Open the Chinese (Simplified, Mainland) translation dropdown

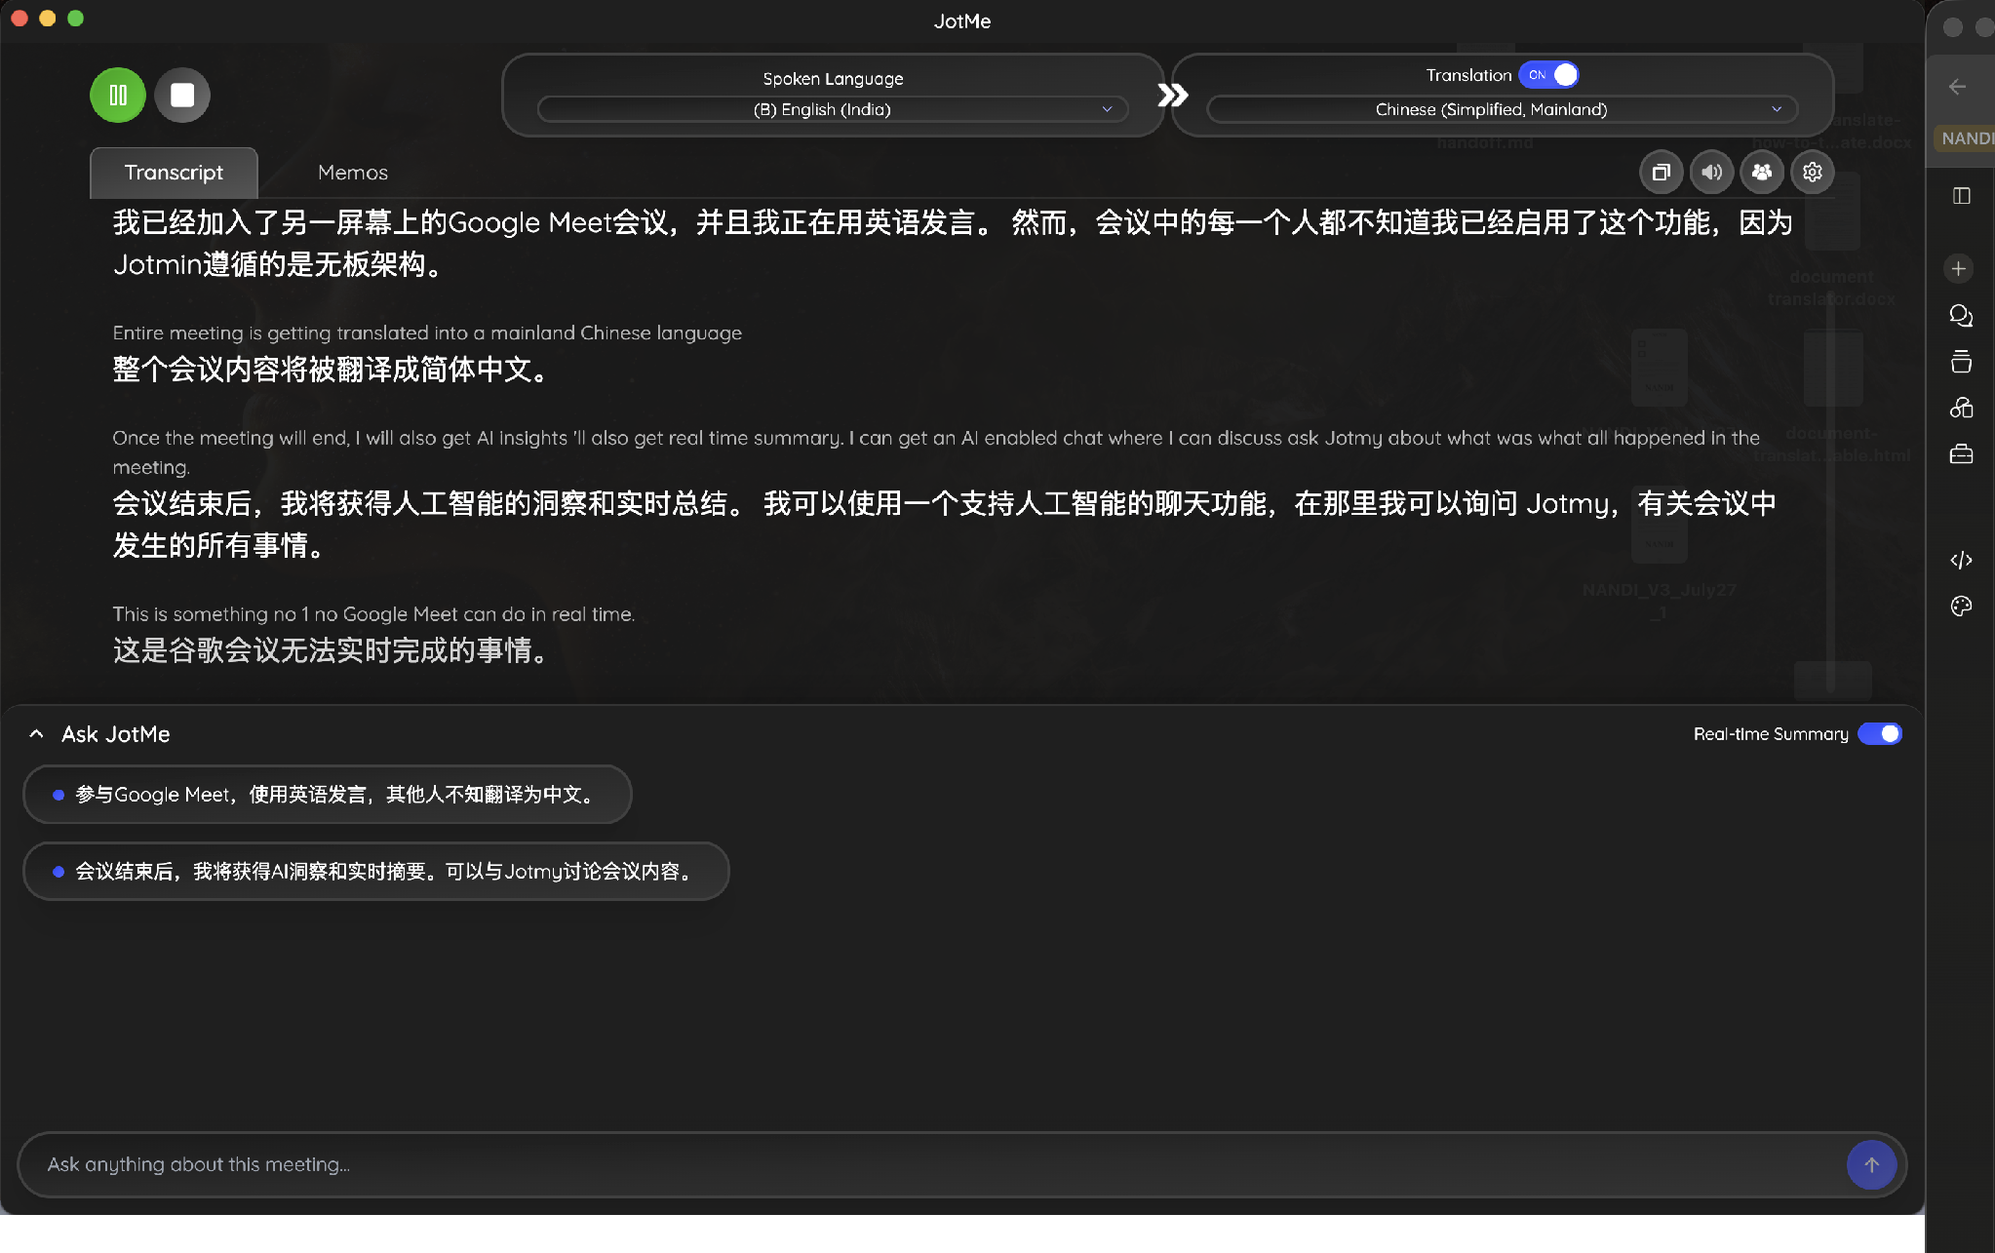[1502, 109]
